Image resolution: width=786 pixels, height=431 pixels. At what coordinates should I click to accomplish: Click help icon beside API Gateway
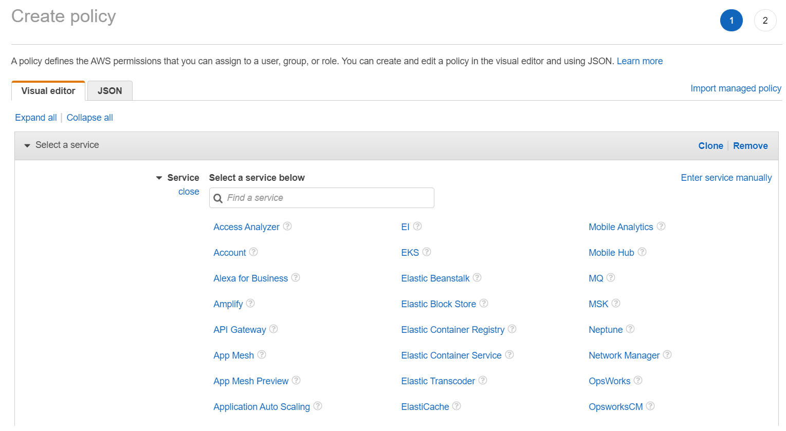273,329
